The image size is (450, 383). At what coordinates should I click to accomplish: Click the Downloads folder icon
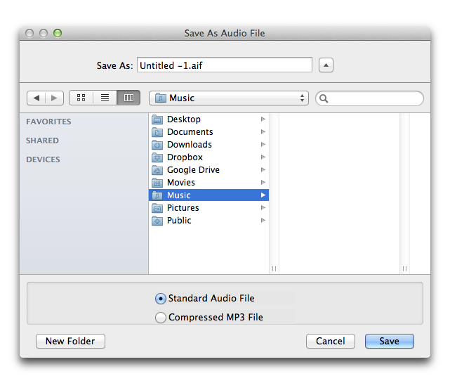coord(157,145)
